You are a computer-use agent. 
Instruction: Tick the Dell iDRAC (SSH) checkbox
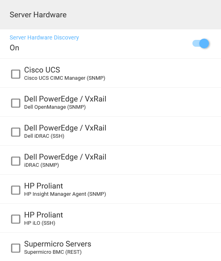tap(16, 132)
